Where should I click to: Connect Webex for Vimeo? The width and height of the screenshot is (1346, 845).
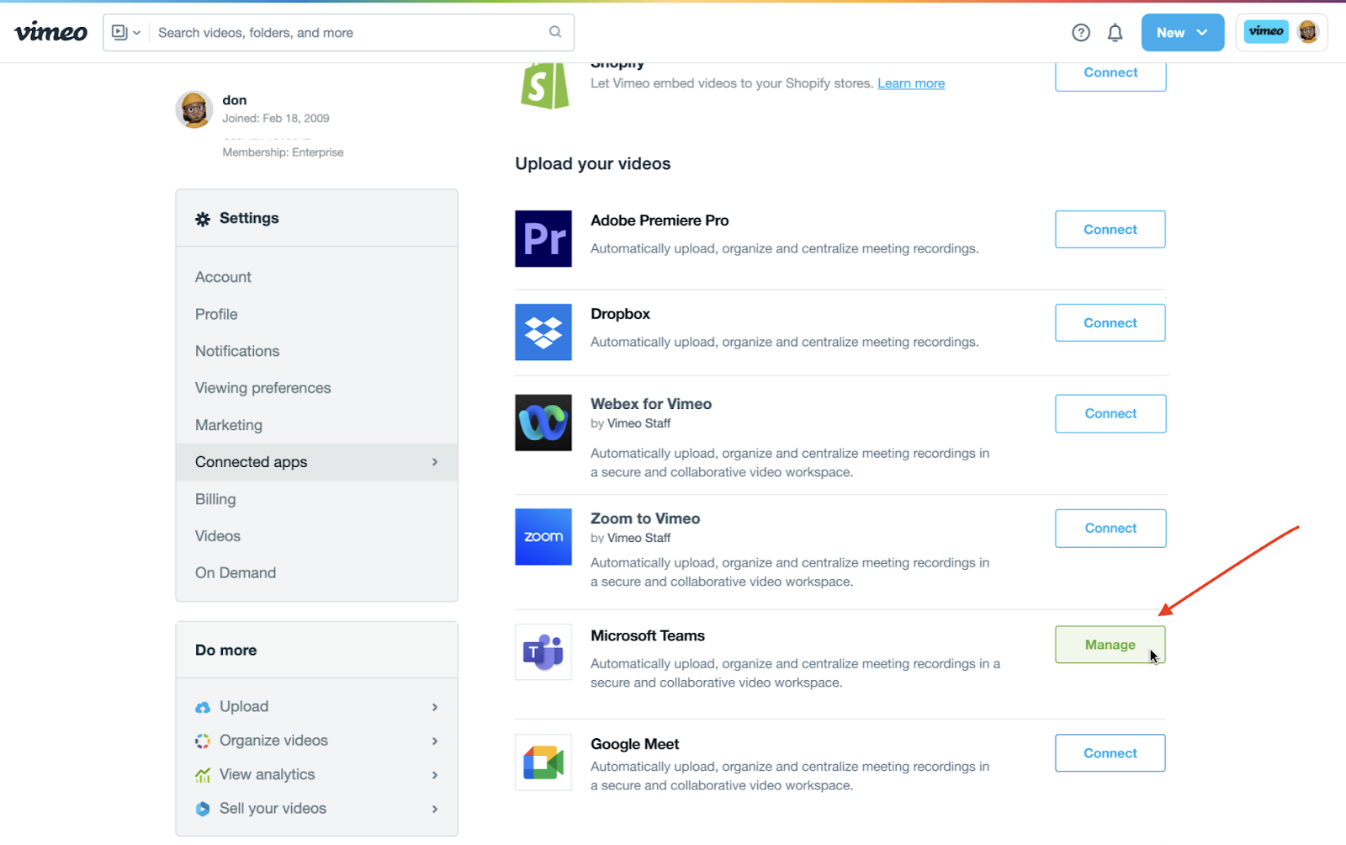[1110, 414]
